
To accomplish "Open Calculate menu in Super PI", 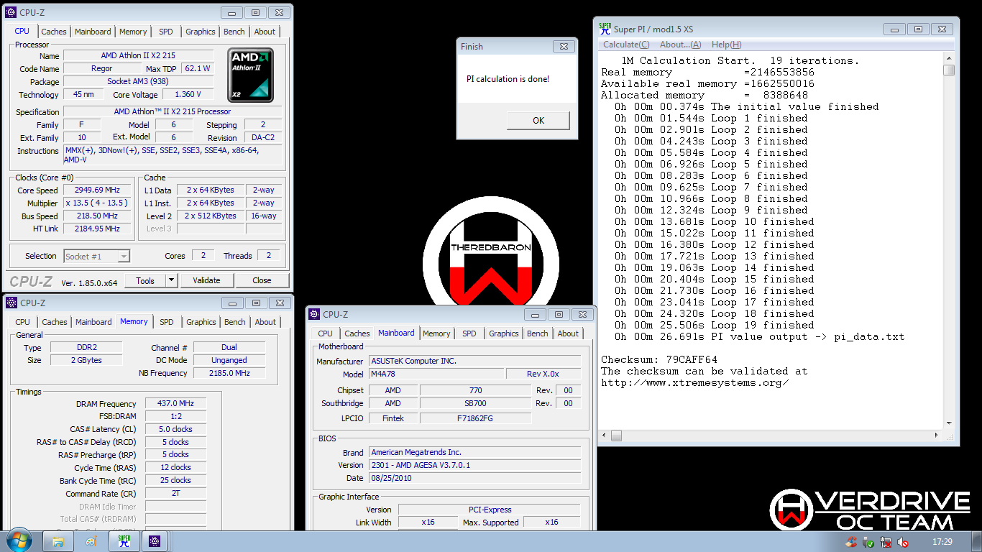I will pyautogui.click(x=625, y=45).
